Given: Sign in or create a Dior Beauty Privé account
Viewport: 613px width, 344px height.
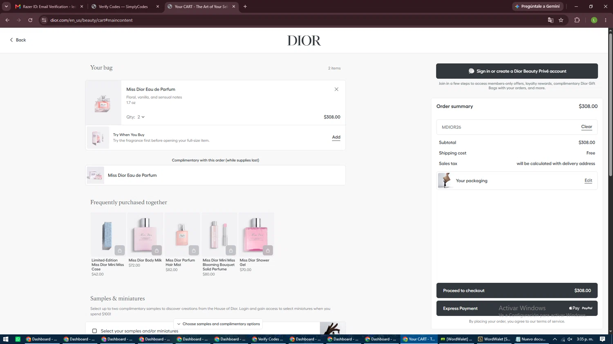Looking at the screenshot, I should click(x=517, y=71).
